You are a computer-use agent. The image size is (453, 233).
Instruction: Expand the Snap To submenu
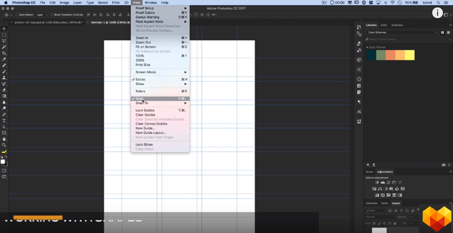[x=141, y=103]
